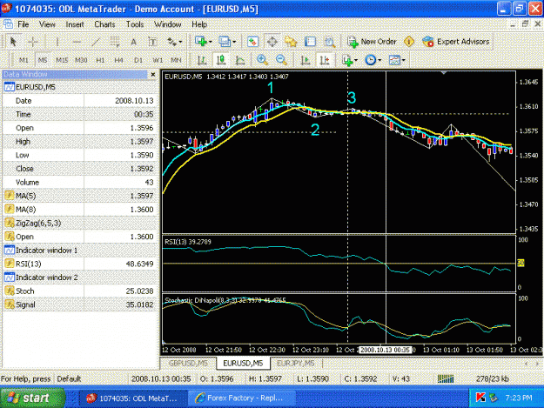
Task: Open the View menu
Action: (x=47, y=24)
